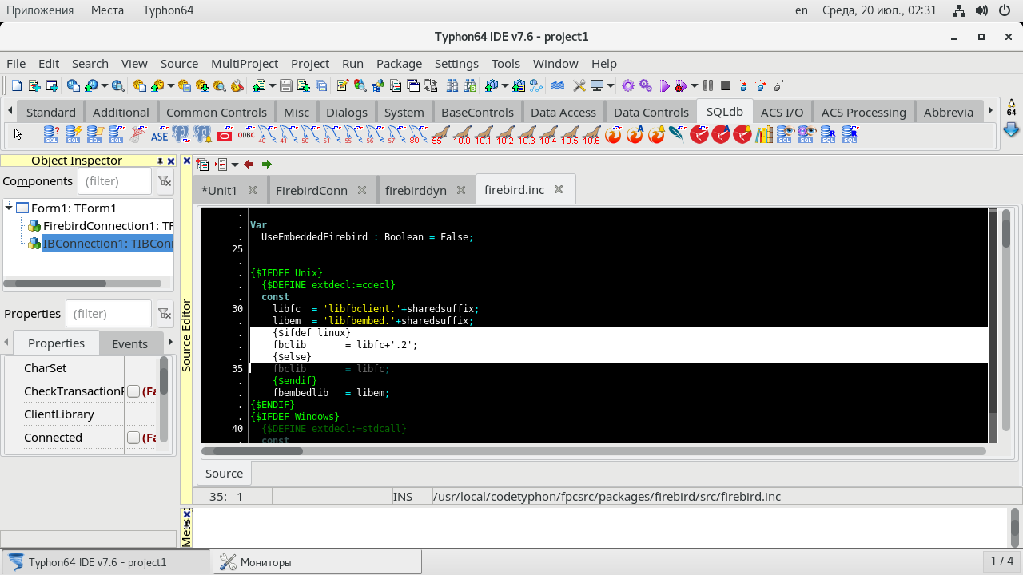Click the green forward navigation arrow

coord(267,165)
